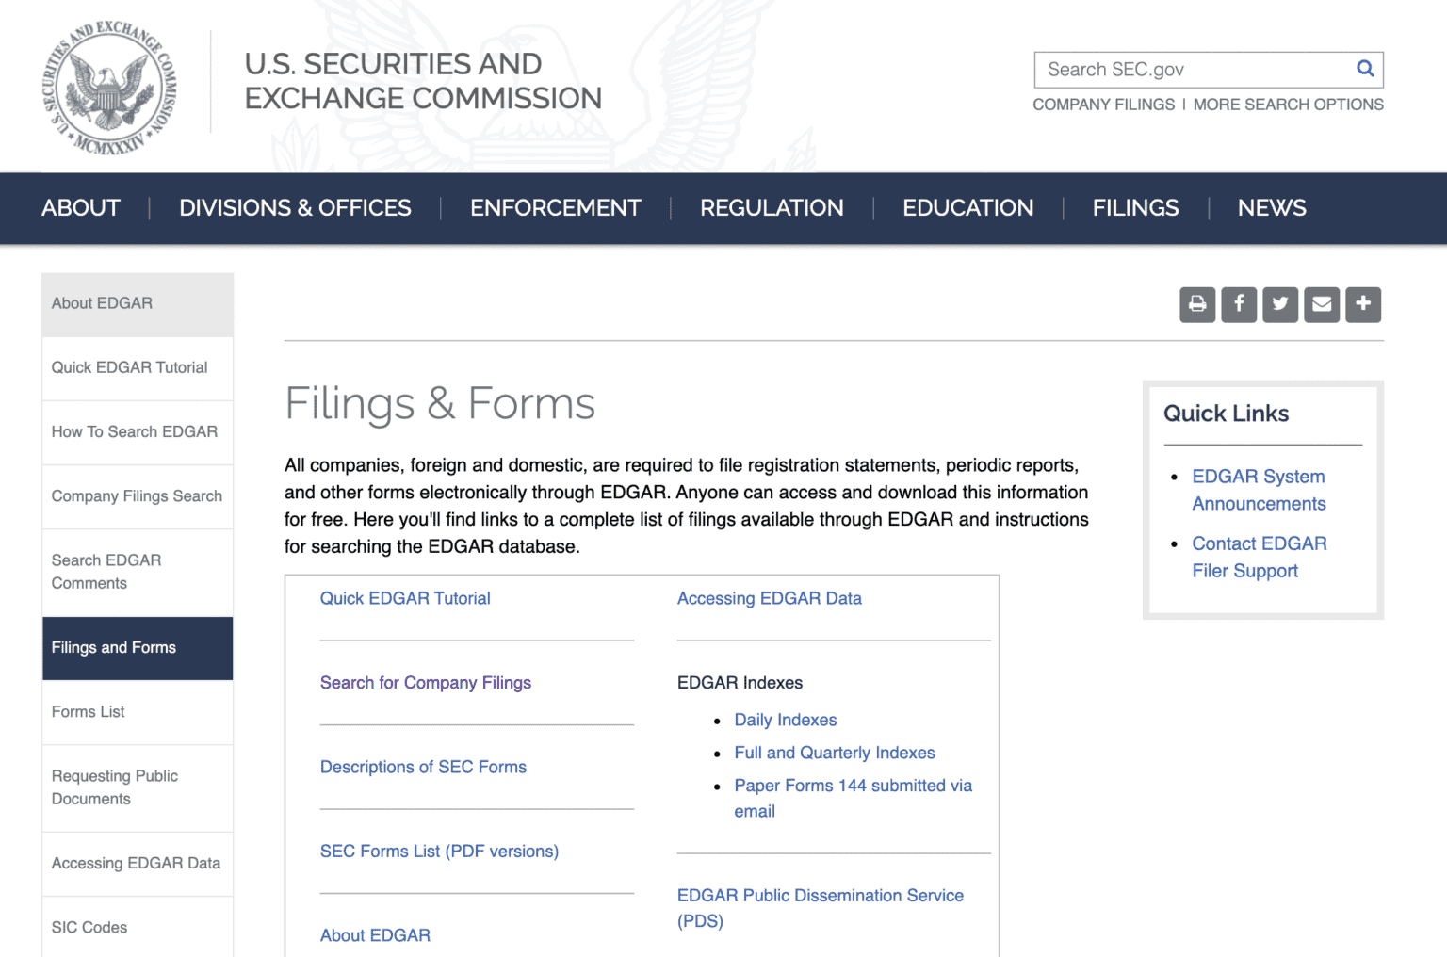Click the email envelope share icon
Viewport: 1447px width, 957px height.
(x=1322, y=304)
